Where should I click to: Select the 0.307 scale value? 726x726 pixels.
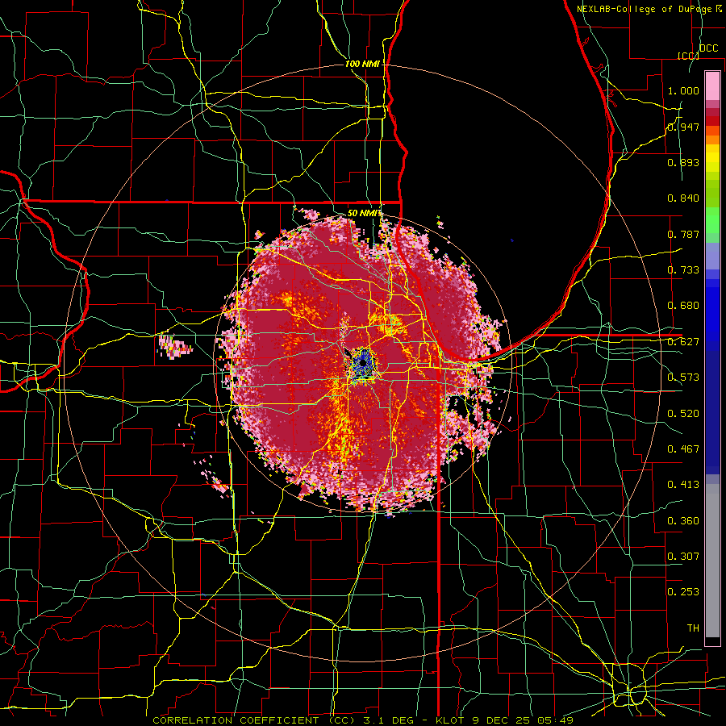tap(683, 557)
